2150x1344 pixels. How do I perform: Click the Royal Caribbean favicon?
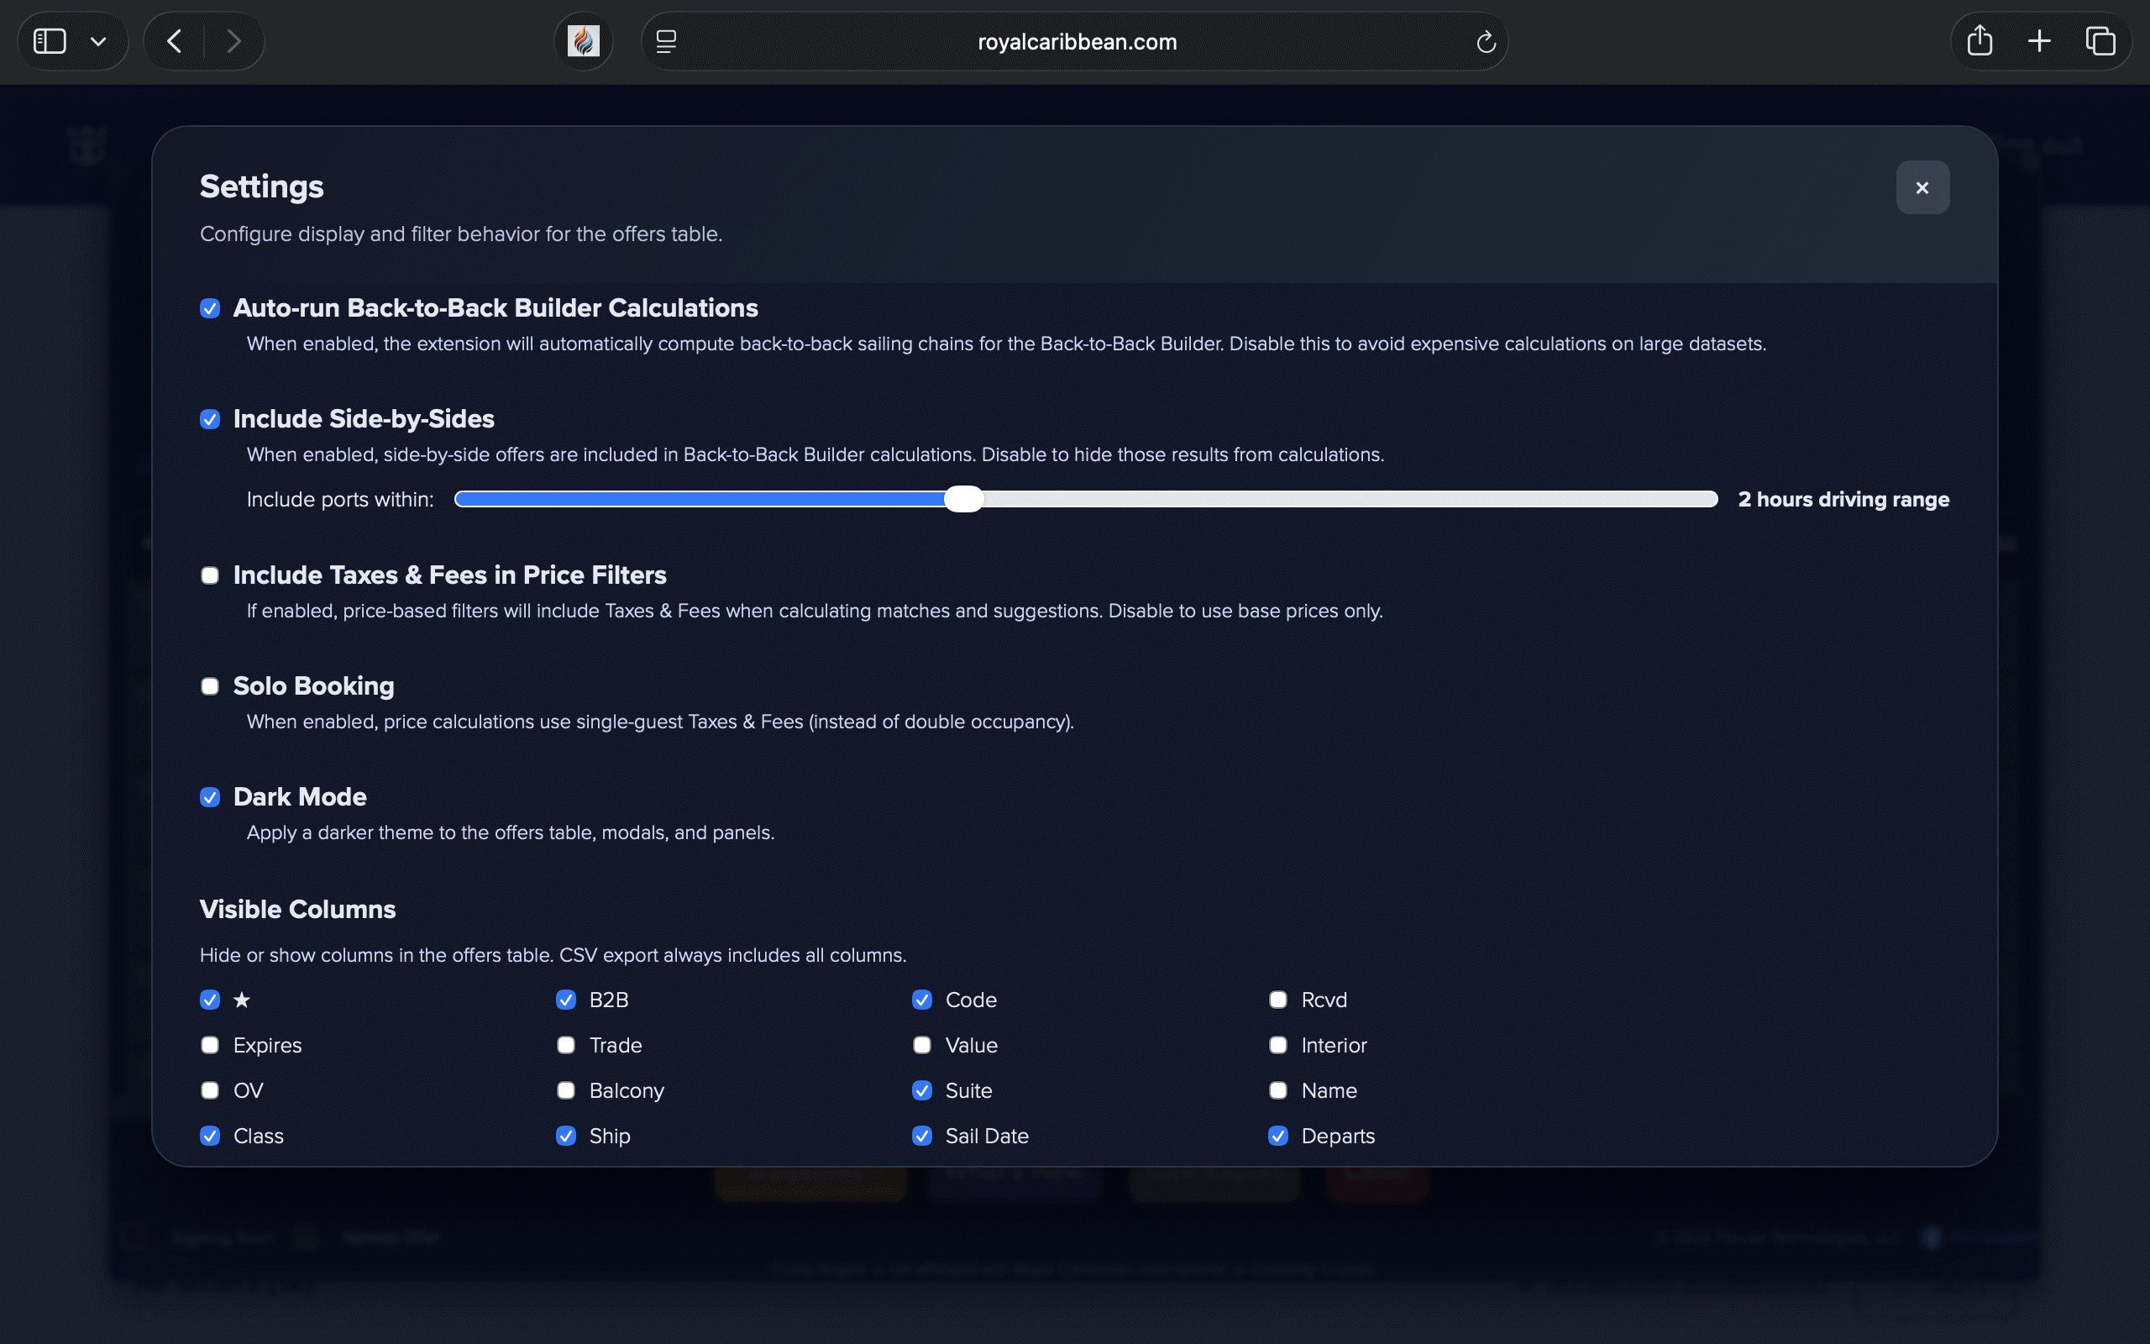click(x=583, y=40)
